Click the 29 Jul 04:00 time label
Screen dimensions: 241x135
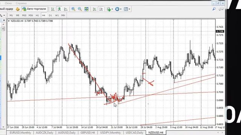tap(146, 127)
